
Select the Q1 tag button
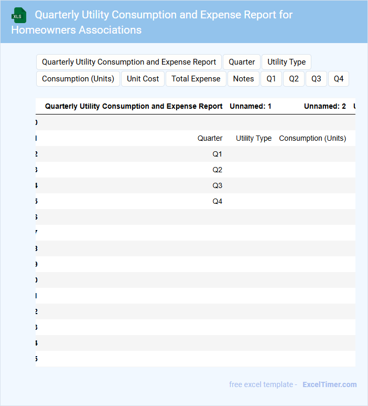pyautogui.click(x=271, y=79)
